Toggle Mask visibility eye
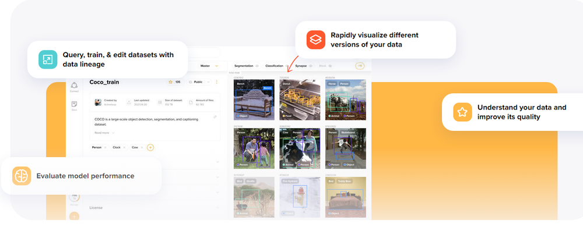Viewport: 583px width, 227px height. [330, 66]
